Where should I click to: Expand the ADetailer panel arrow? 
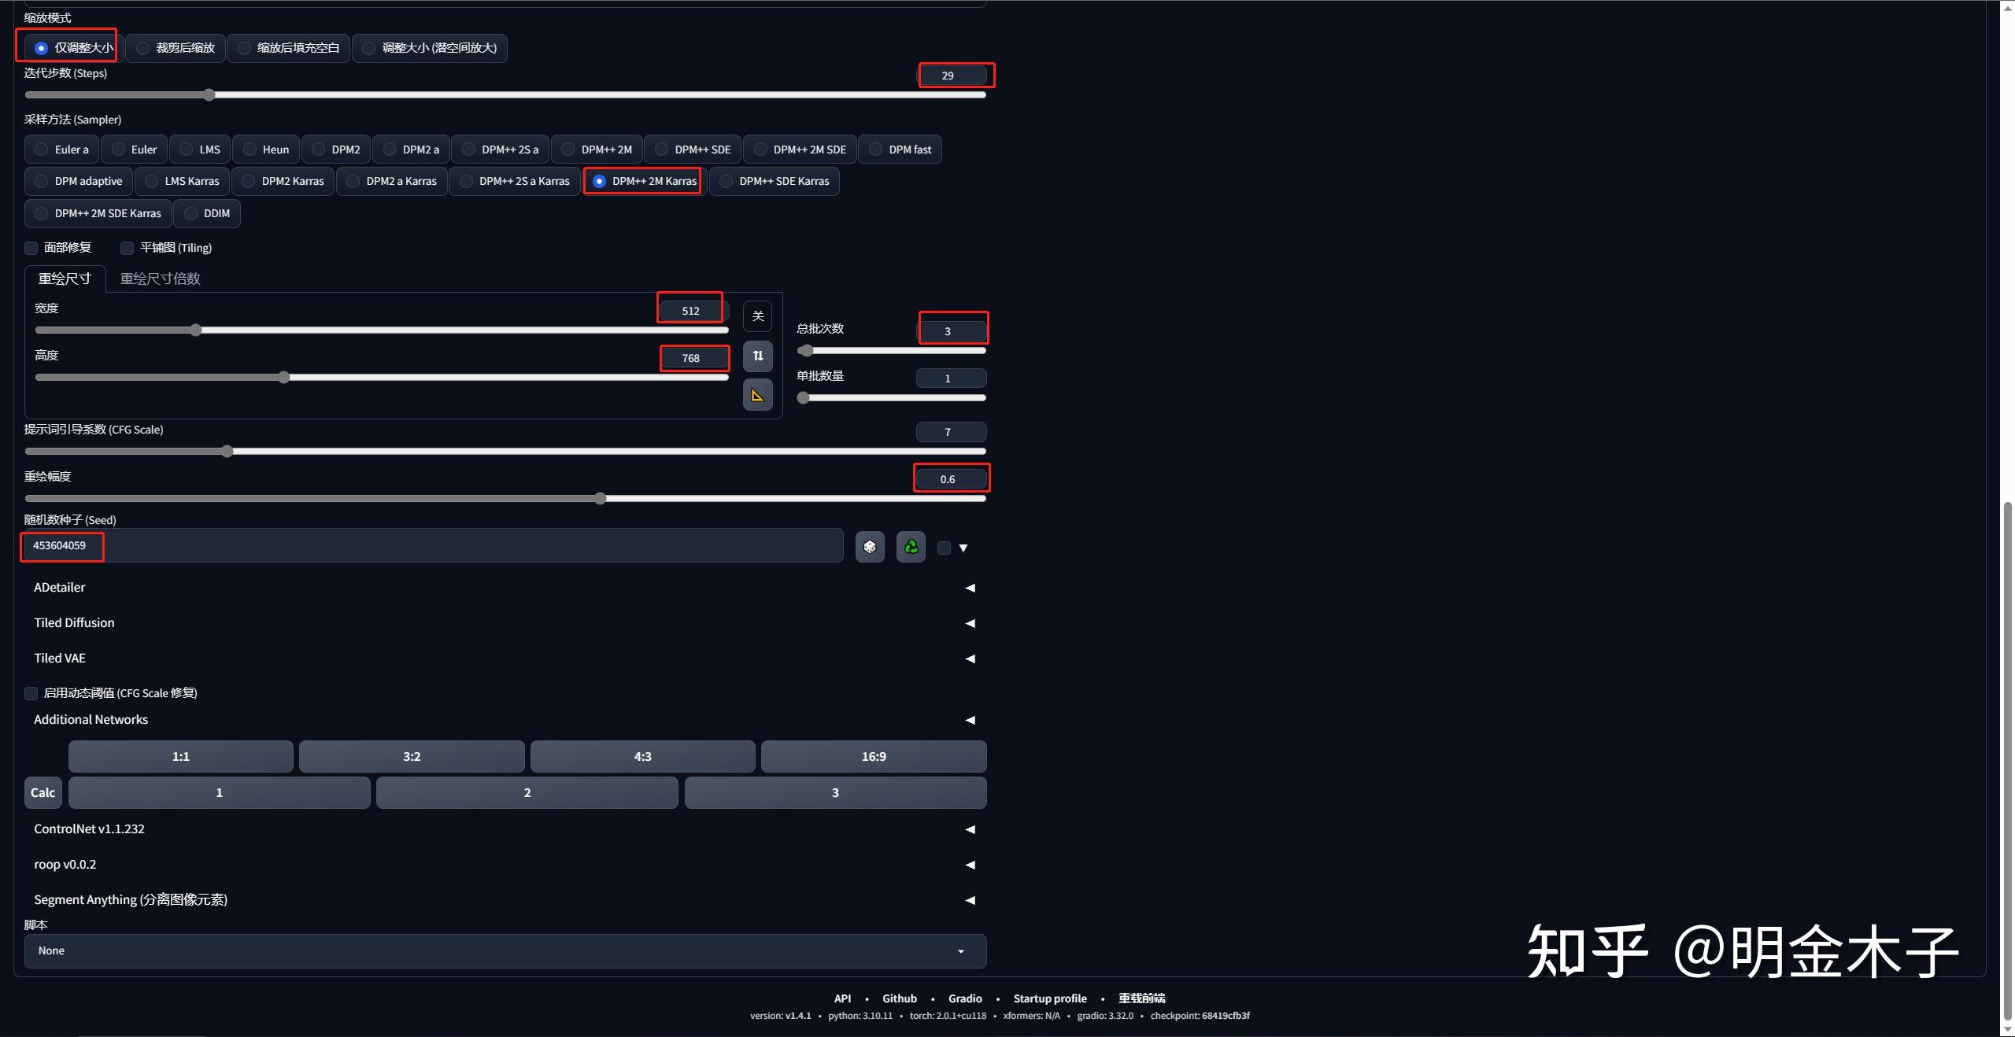(970, 588)
